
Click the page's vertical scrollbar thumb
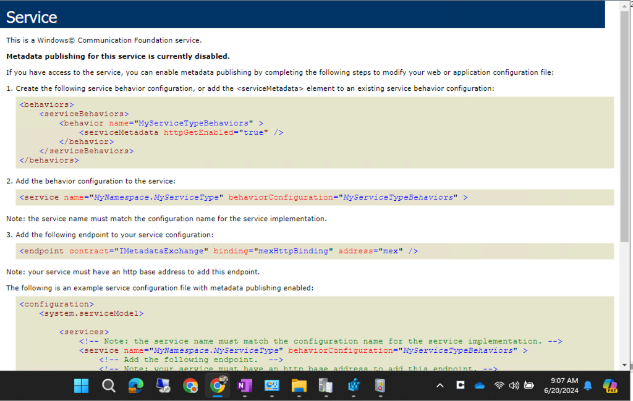point(624,127)
